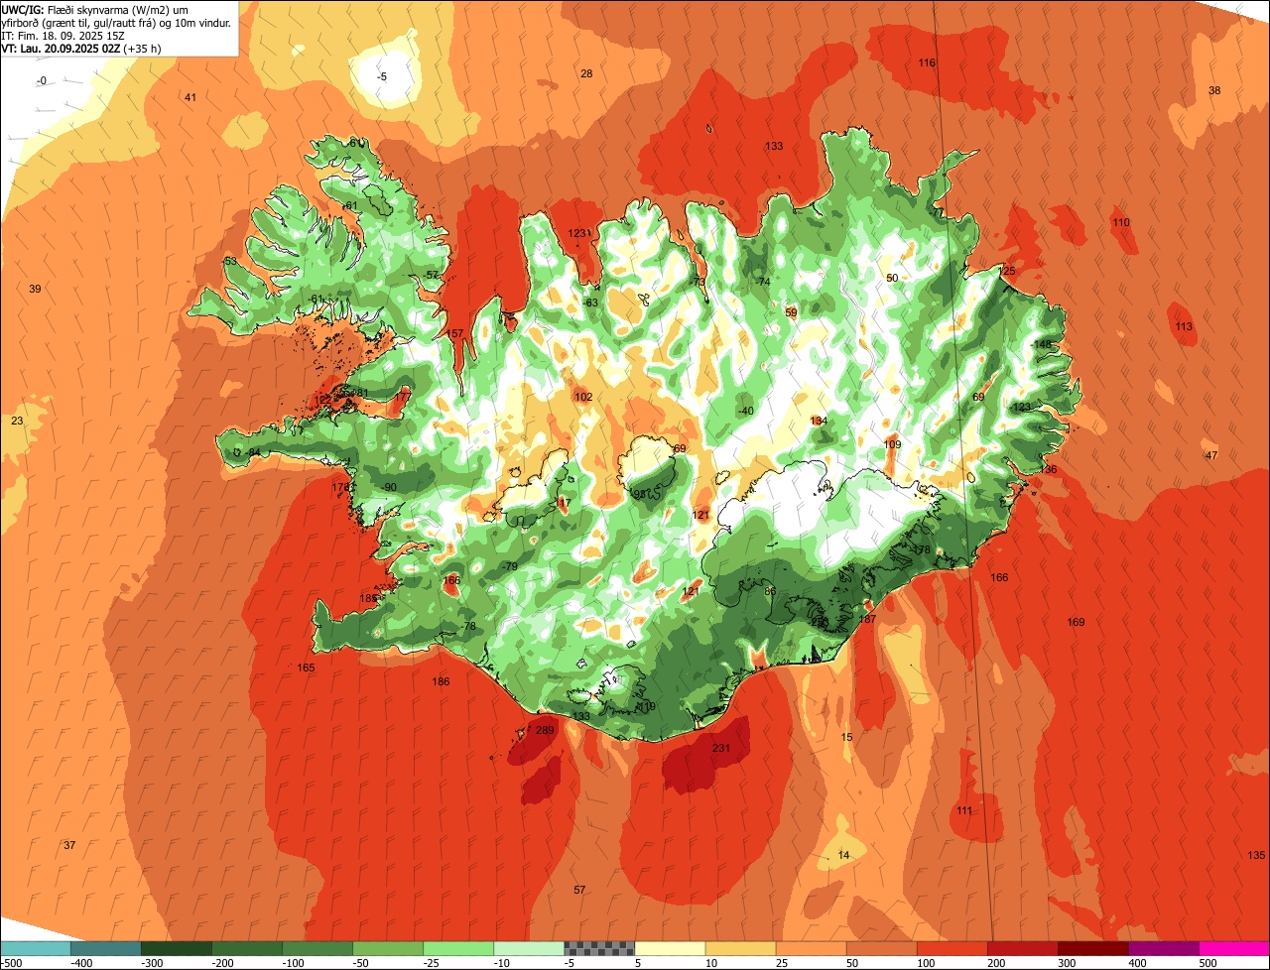The height and width of the screenshot is (970, 1270).
Task: Click the map value 157 in northwest Iceland
Action: point(455,333)
